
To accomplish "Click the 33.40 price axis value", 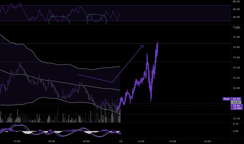I will tap(236, 119).
